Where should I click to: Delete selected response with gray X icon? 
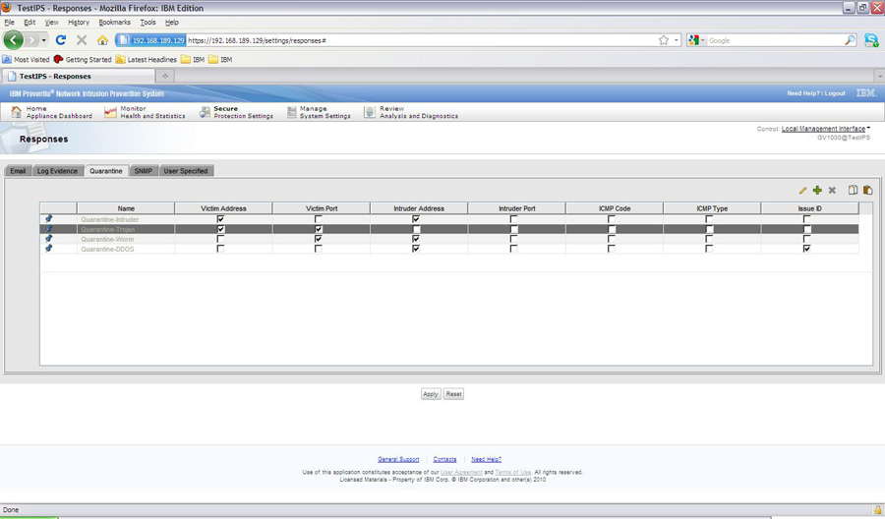(832, 191)
